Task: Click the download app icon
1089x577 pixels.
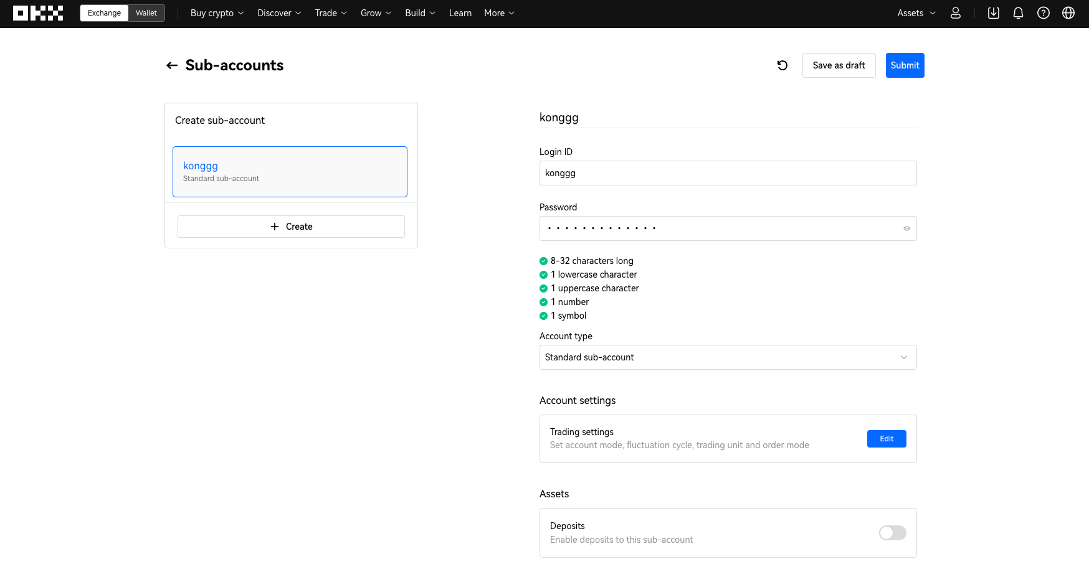Action: [994, 13]
